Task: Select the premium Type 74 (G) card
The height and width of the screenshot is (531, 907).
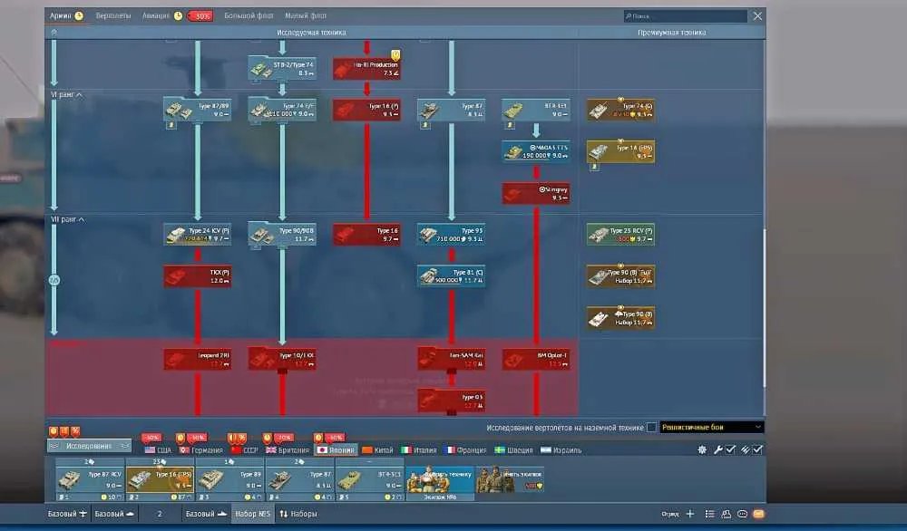Action: [620, 110]
